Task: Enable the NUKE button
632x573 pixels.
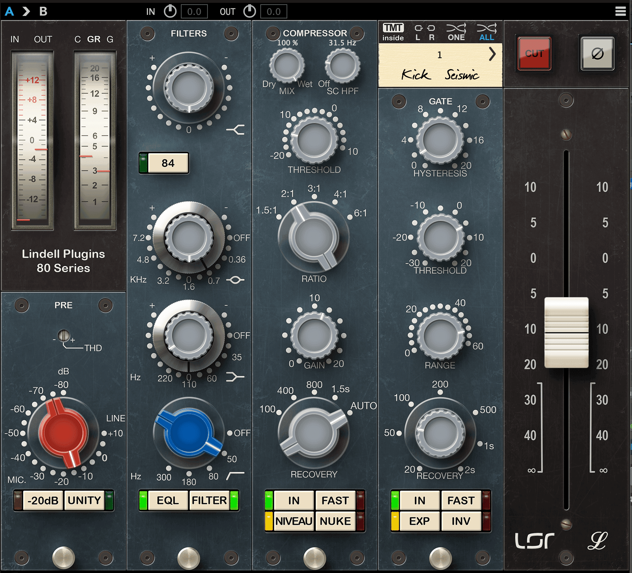Action: coord(335,521)
